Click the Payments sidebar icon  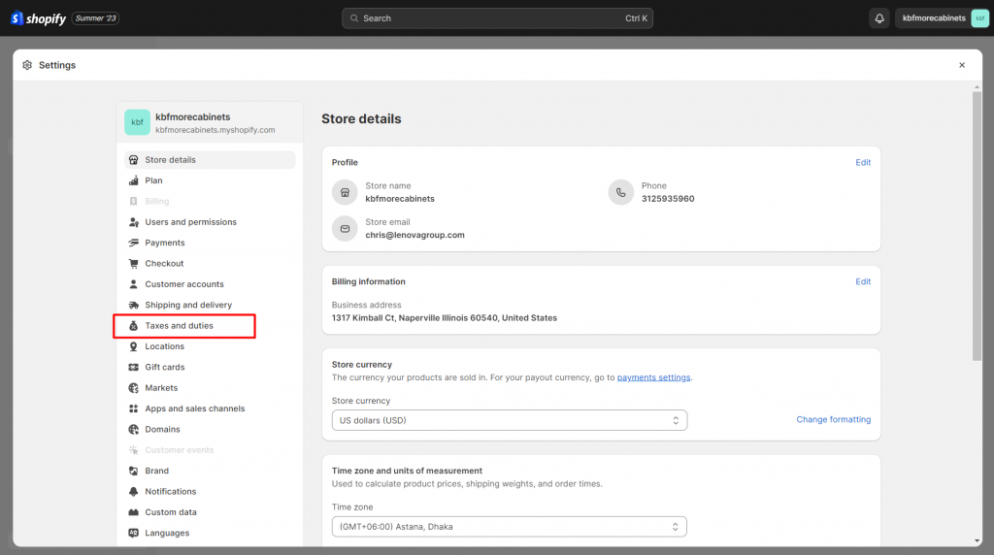[134, 243]
